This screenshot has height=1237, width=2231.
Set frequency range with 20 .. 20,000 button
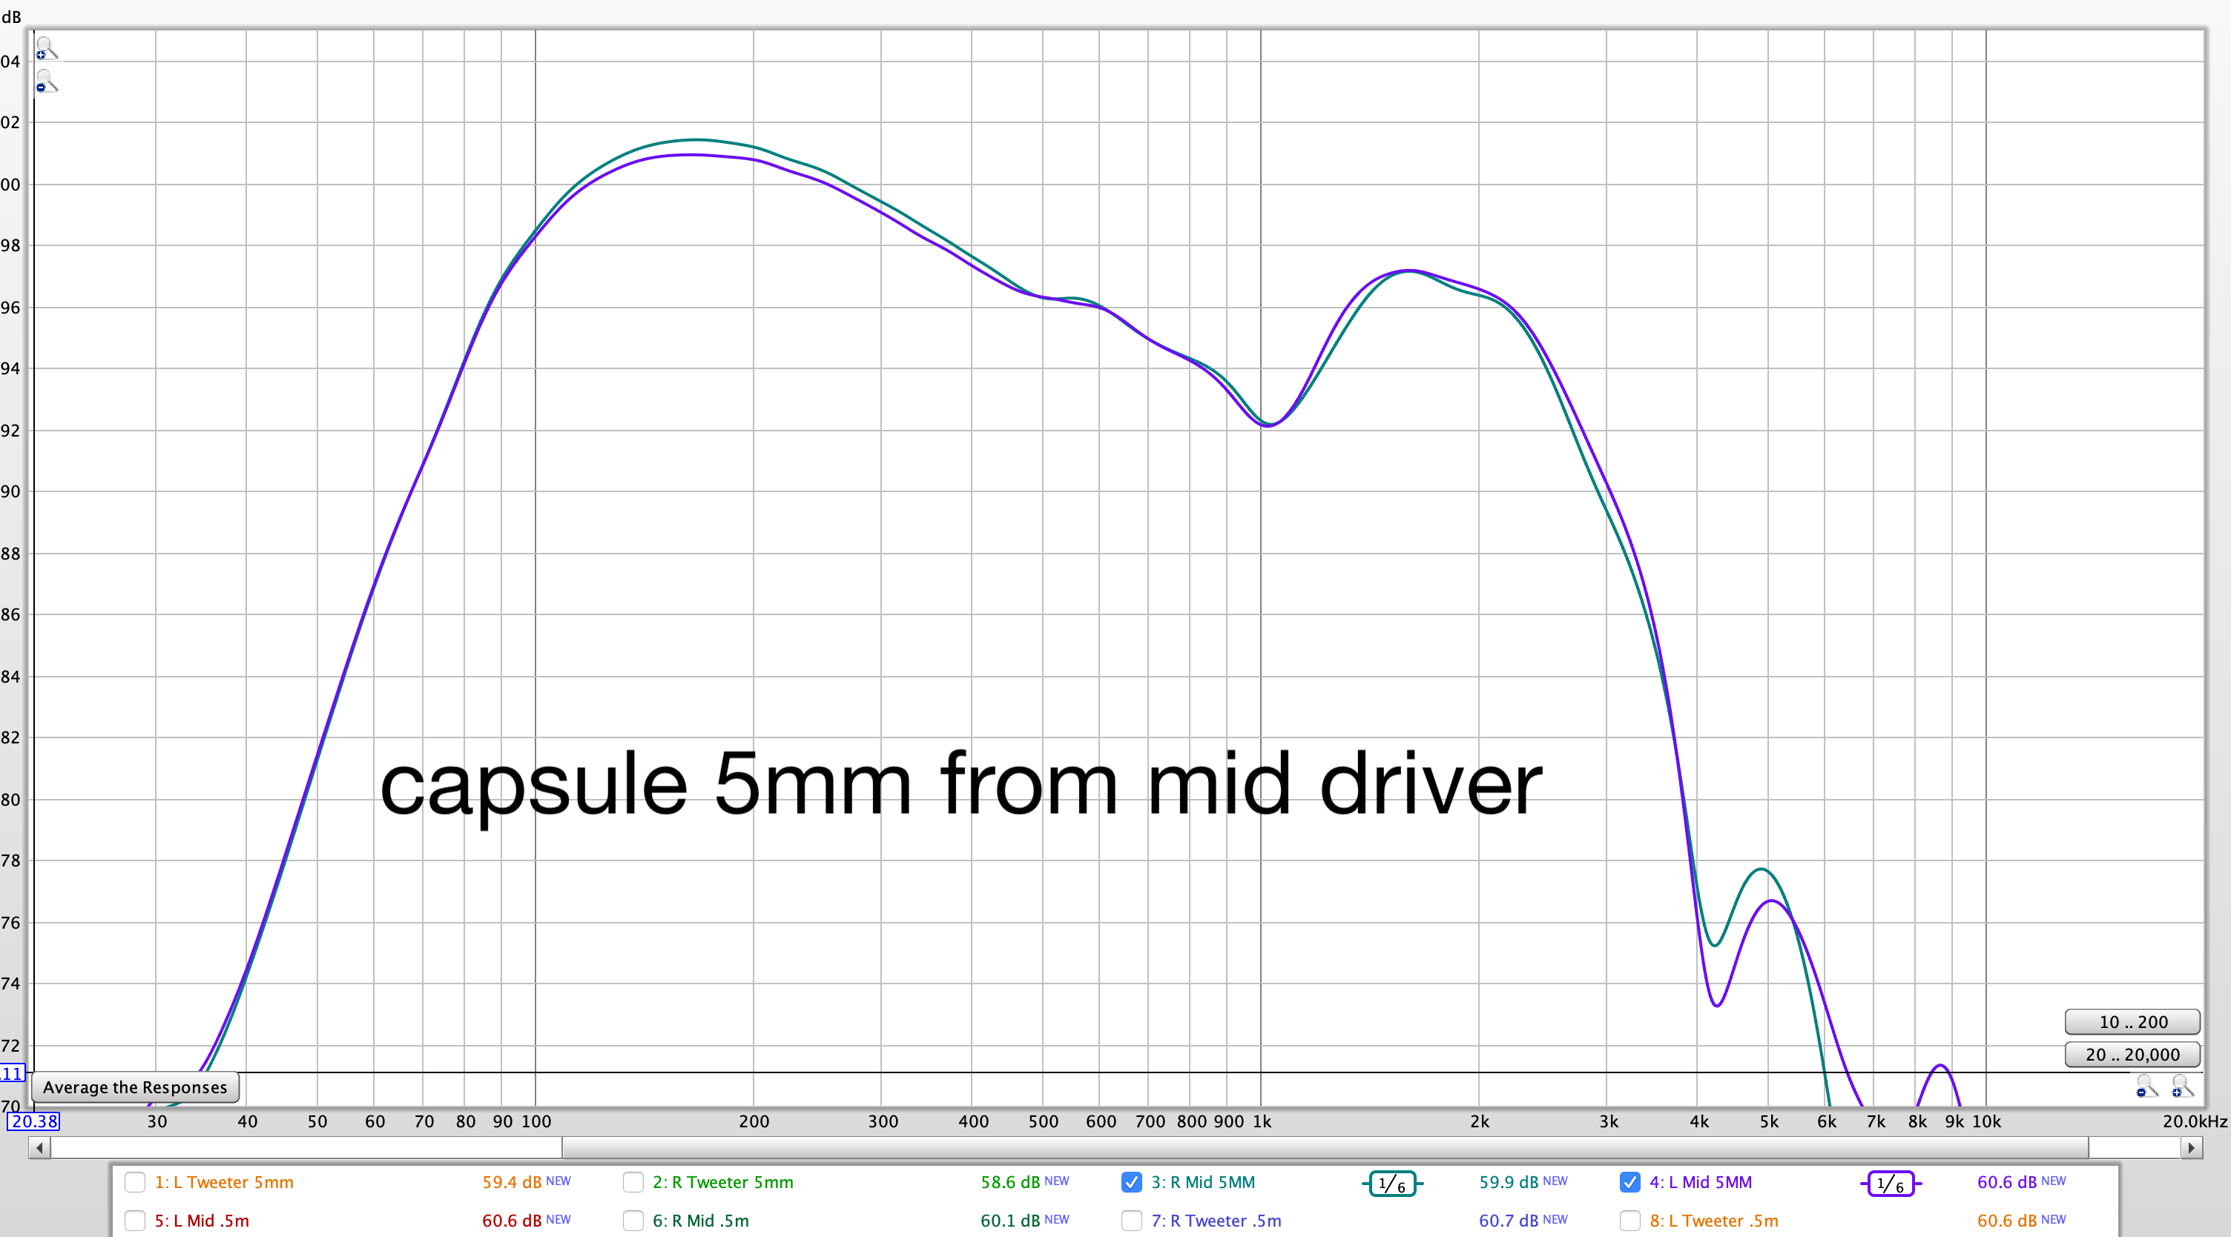2132,1055
